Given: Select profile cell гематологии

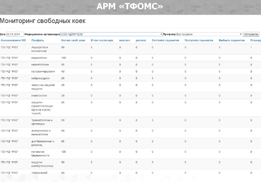Looking at the screenshot, I should (39, 96).
